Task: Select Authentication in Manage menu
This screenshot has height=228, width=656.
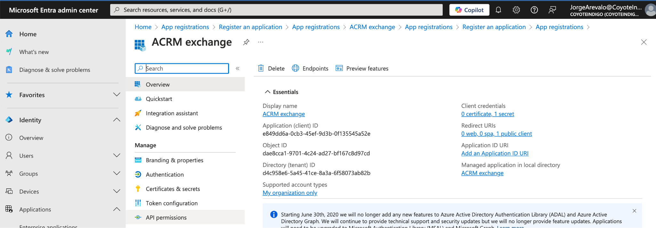Action: tap(165, 174)
